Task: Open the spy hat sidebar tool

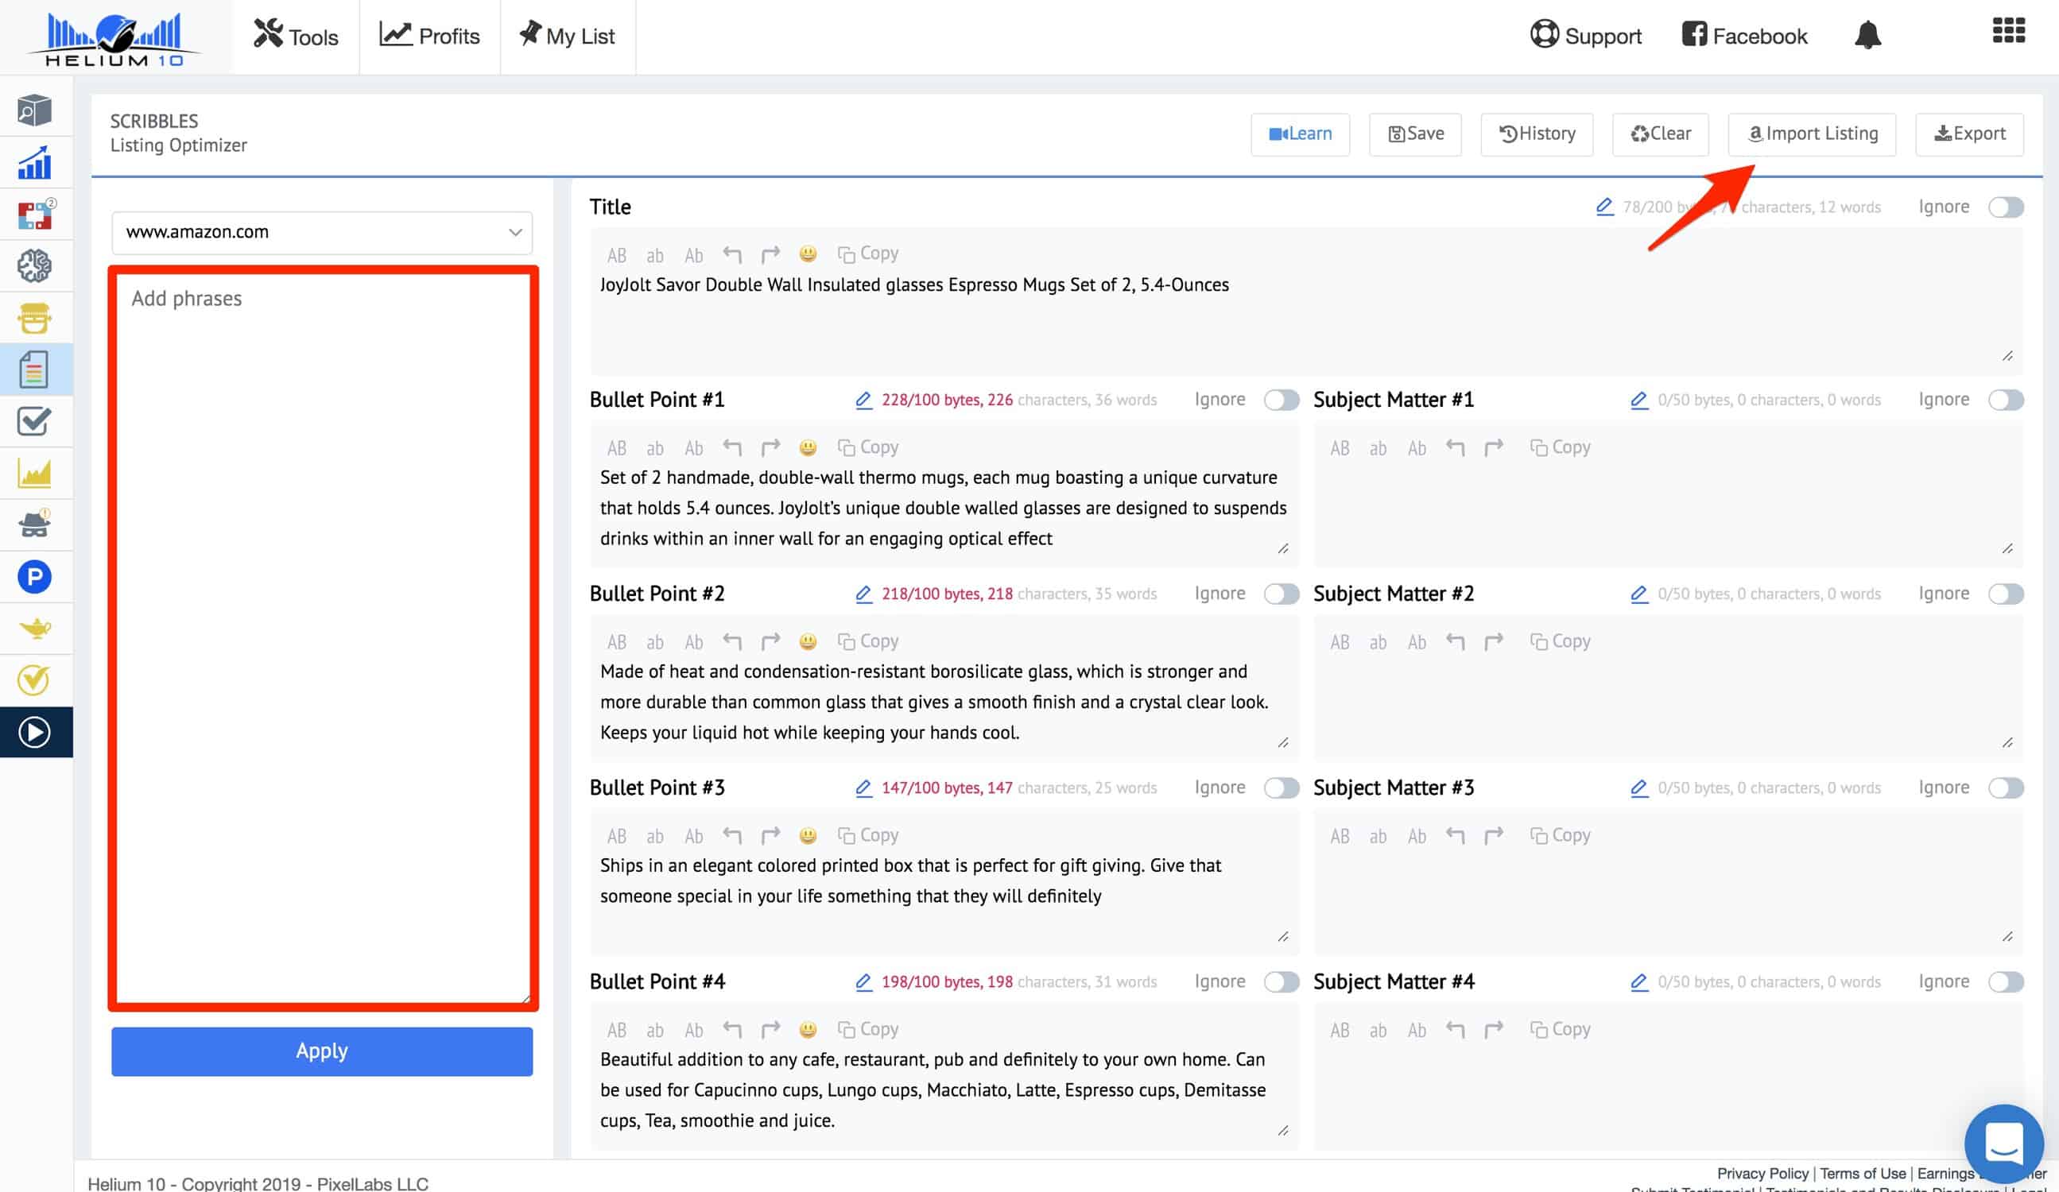Action: [x=34, y=524]
